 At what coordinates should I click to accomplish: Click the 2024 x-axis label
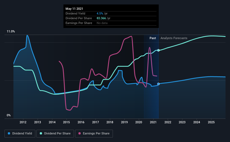coord(197,122)
